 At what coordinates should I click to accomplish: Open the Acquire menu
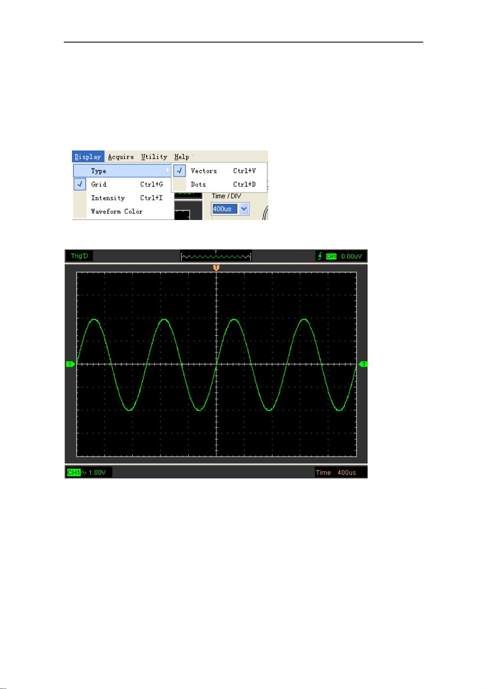point(121,157)
